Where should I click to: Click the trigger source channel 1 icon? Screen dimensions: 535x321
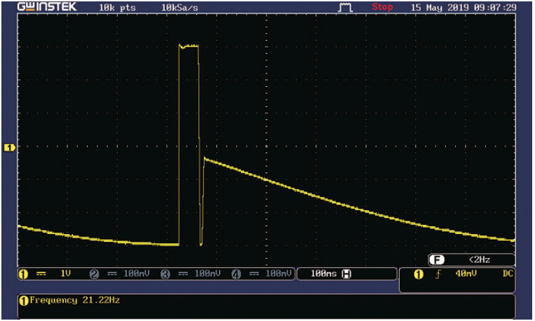click(419, 274)
